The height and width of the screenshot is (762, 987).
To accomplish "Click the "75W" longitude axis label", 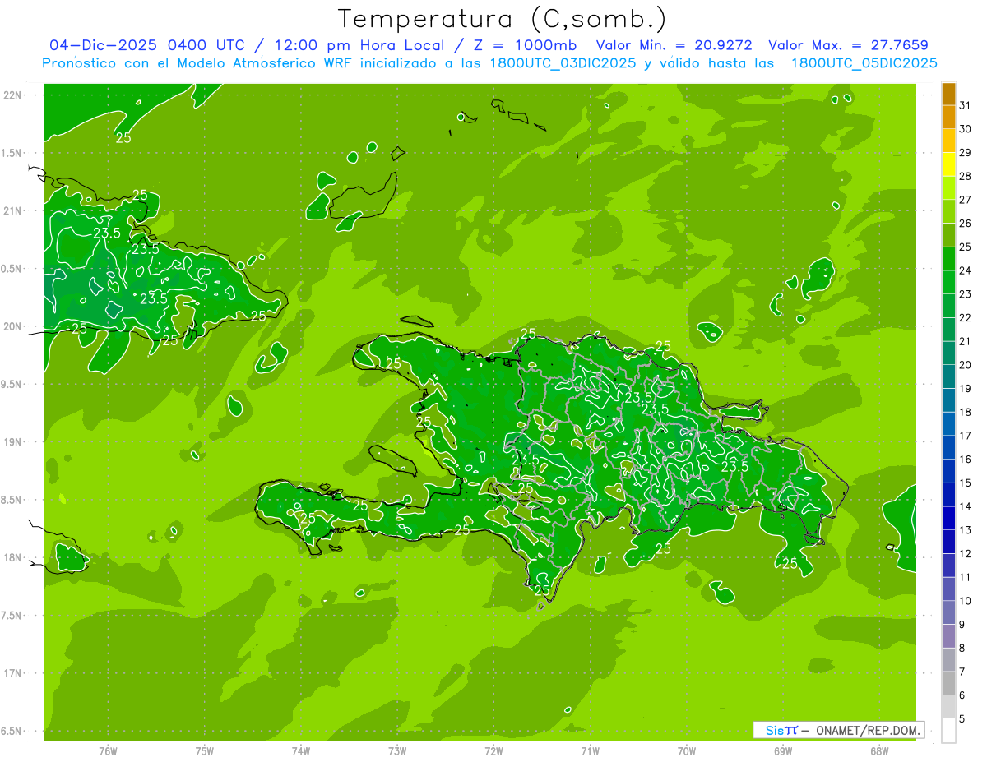I will [x=205, y=750].
